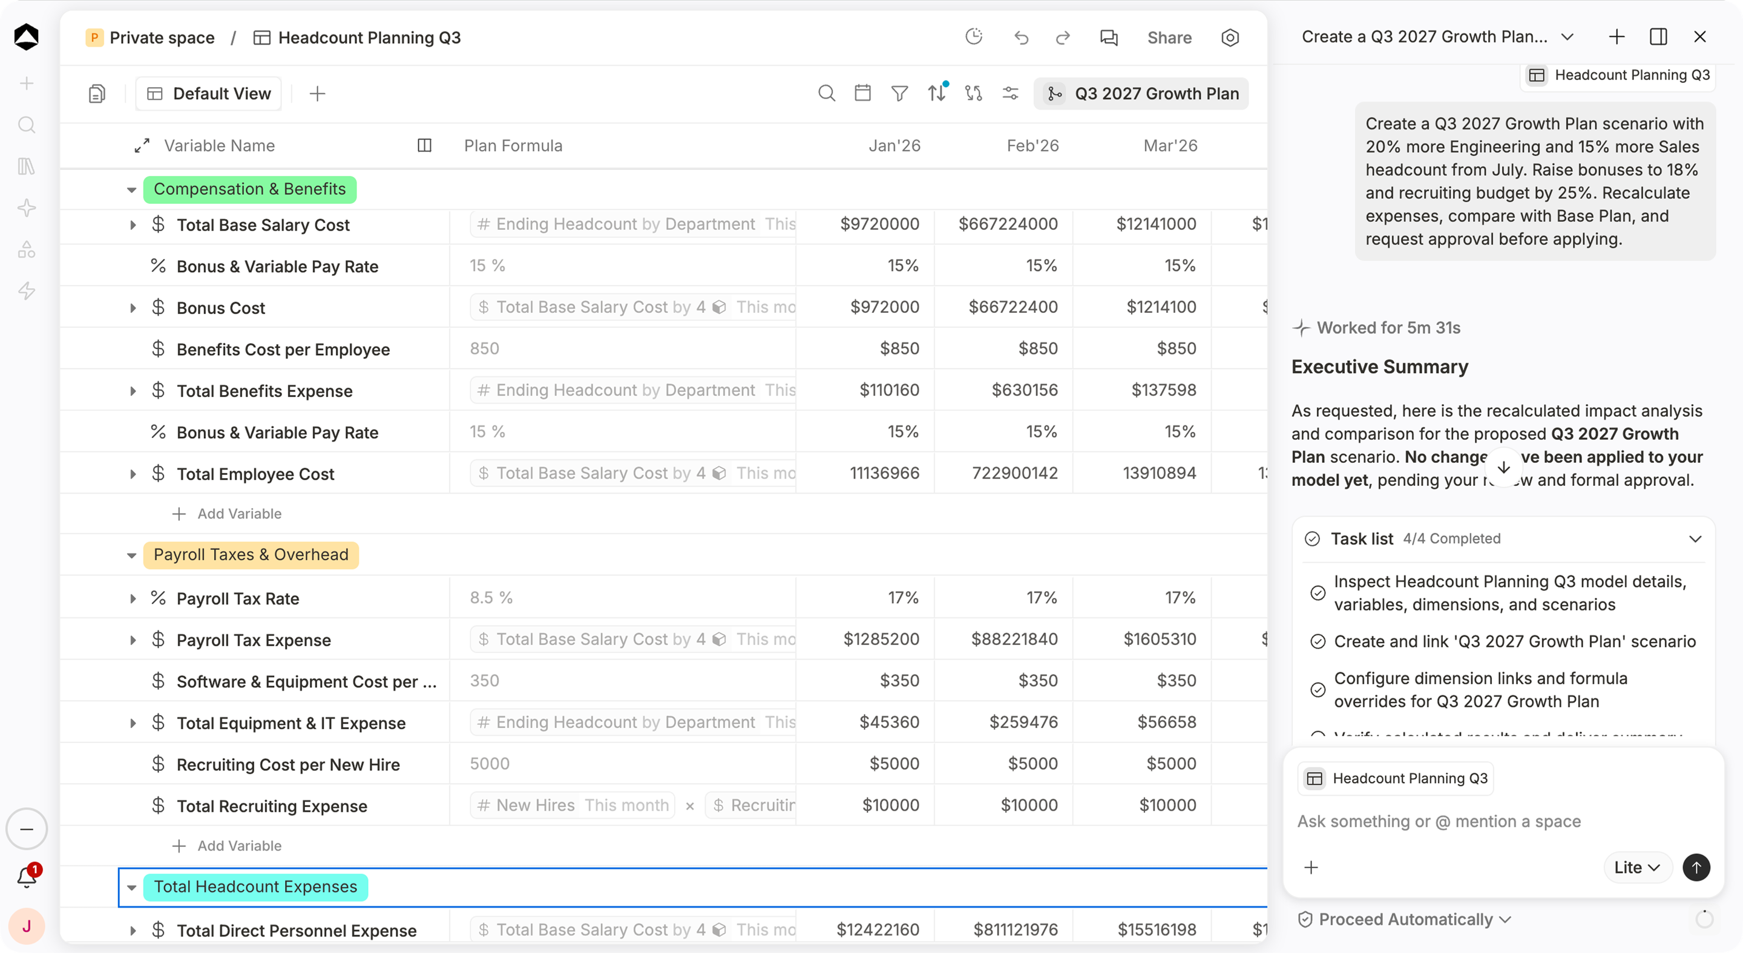Open Headcount Planning Q3 breadcrumb
This screenshot has height=953, width=1743.
click(x=356, y=37)
